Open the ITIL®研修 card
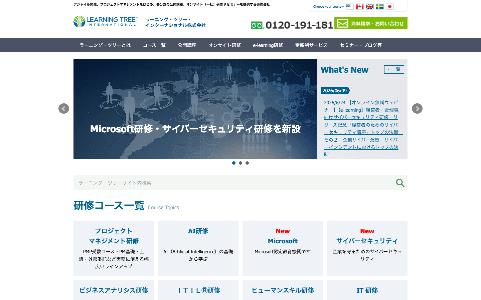This screenshot has height=300, width=481. click(x=198, y=290)
